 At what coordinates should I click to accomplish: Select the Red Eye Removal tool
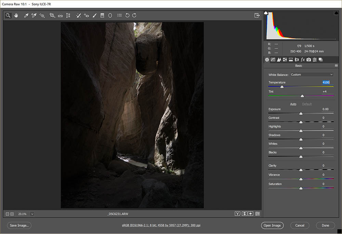pyautogui.click(x=86, y=15)
